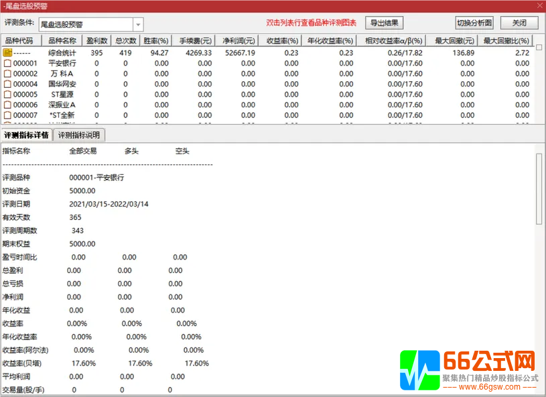Click the application icon in the title bar
This screenshot has height=397, width=546.
[5, 5]
